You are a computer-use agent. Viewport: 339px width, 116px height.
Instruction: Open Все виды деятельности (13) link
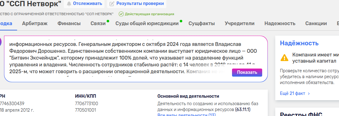coord(187,114)
